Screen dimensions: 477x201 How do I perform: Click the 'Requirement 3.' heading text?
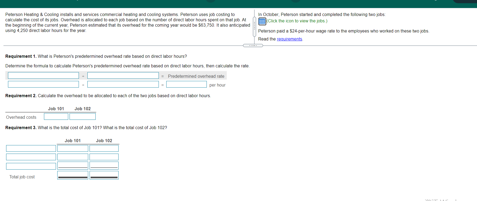[21, 128]
